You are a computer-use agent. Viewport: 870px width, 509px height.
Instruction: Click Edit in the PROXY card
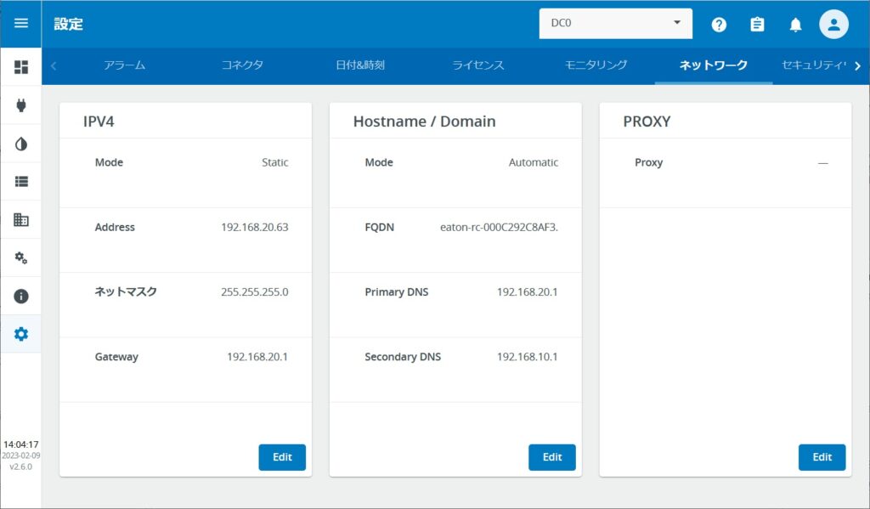(x=822, y=457)
